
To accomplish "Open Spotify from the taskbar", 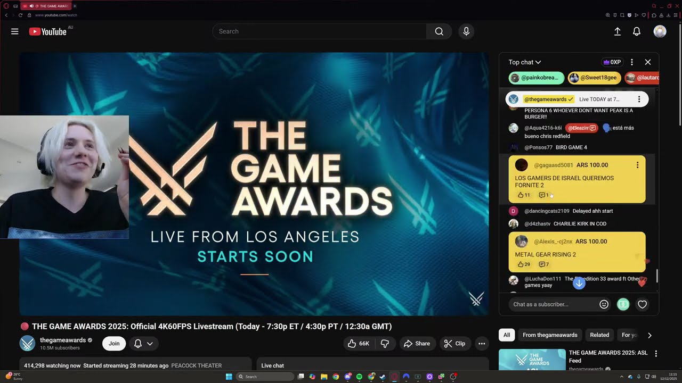I will click(359, 377).
